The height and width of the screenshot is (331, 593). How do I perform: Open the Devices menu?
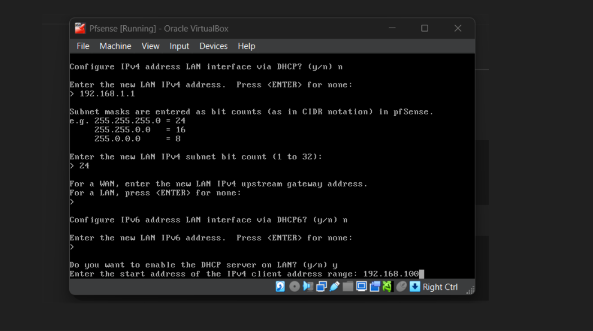(213, 46)
